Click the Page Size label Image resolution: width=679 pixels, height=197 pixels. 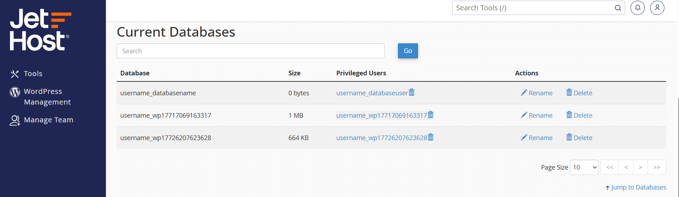[554, 167]
